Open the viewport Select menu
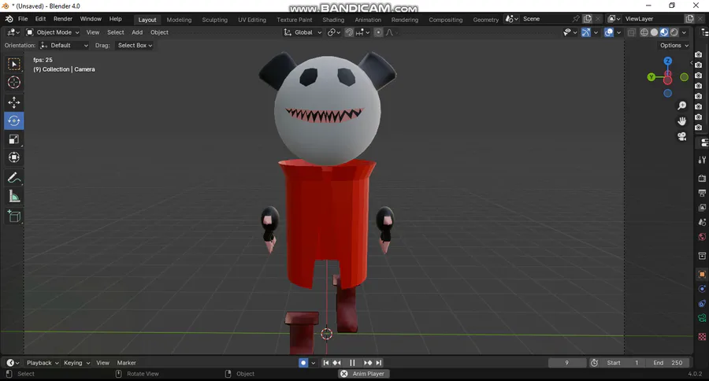The width and height of the screenshot is (709, 381). [x=115, y=32]
